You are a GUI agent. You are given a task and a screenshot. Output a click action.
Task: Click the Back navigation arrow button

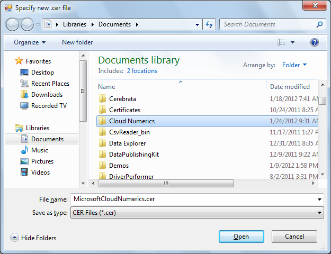click(x=12, y=24)
